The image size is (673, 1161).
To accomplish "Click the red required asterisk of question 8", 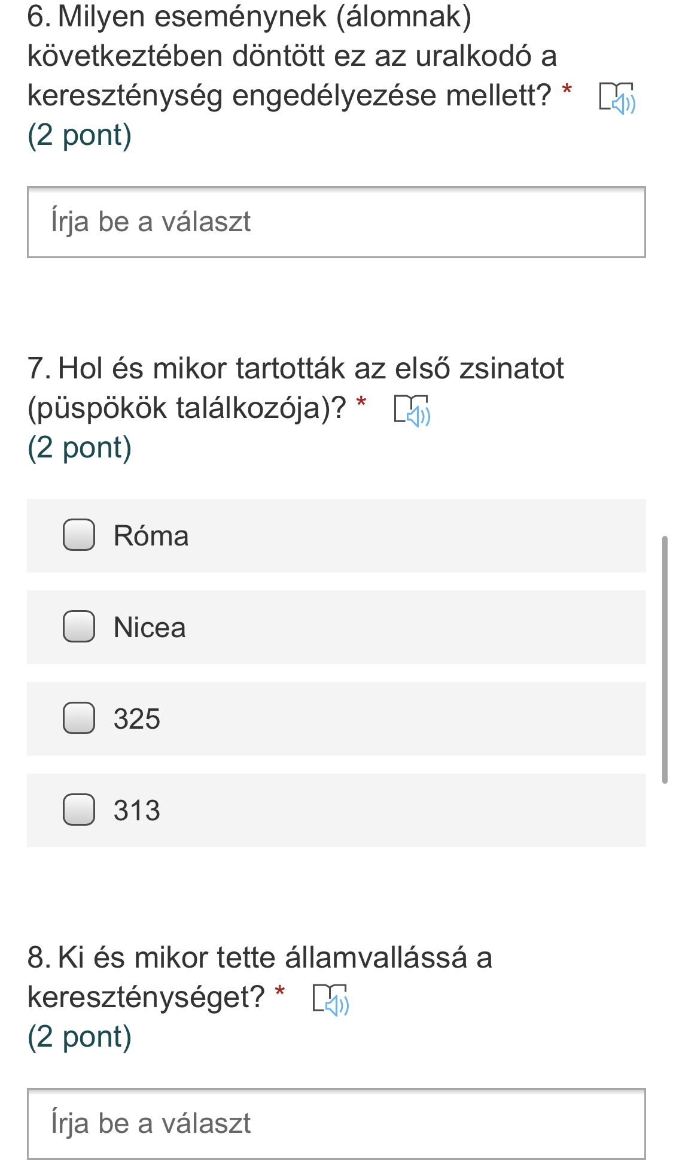I will pos(279,992).
